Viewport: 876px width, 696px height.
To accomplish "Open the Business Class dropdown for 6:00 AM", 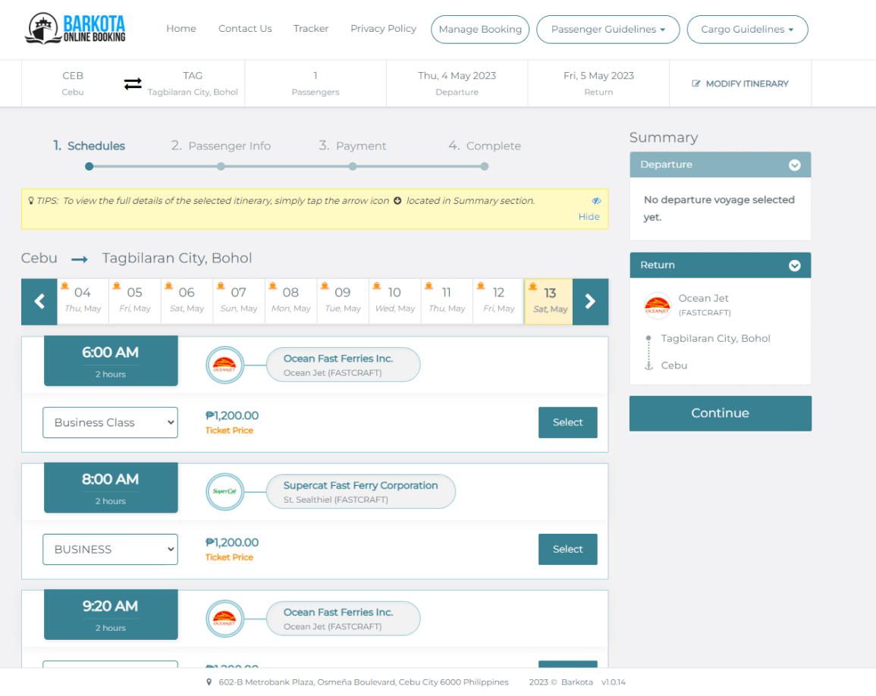I will [110, 422].
